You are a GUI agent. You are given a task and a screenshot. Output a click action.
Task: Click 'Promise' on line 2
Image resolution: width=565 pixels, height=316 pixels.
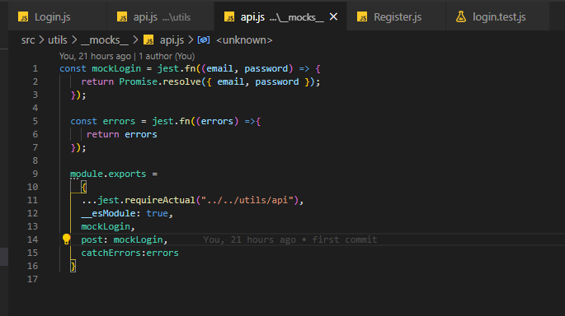click(138, 81)
